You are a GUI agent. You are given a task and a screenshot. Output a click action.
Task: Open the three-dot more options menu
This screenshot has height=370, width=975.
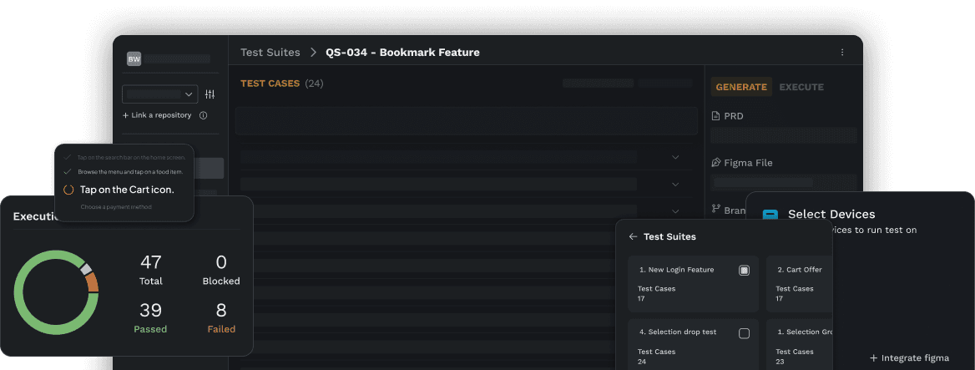[x=841, y=53]
